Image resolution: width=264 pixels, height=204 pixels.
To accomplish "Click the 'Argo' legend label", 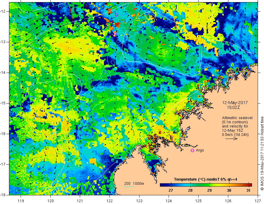I will (200, 150).
